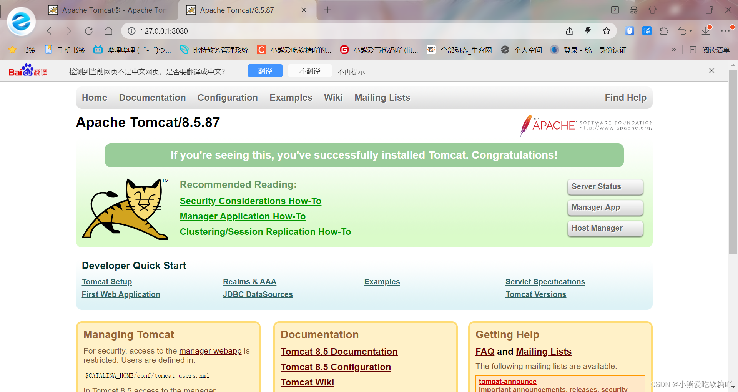Open the 登录 - 统一身份认证 bookmark
This screenshot has width=738, height=392.
tap(588, 50)
